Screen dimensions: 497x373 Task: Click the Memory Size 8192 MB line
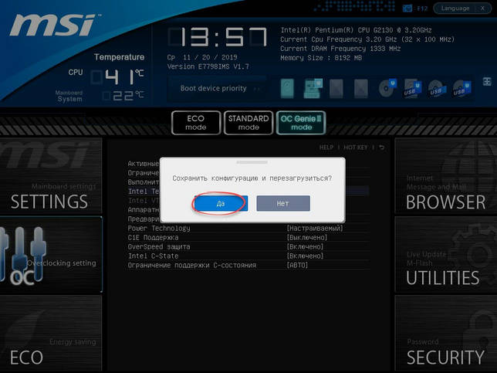tap(321, 58)
